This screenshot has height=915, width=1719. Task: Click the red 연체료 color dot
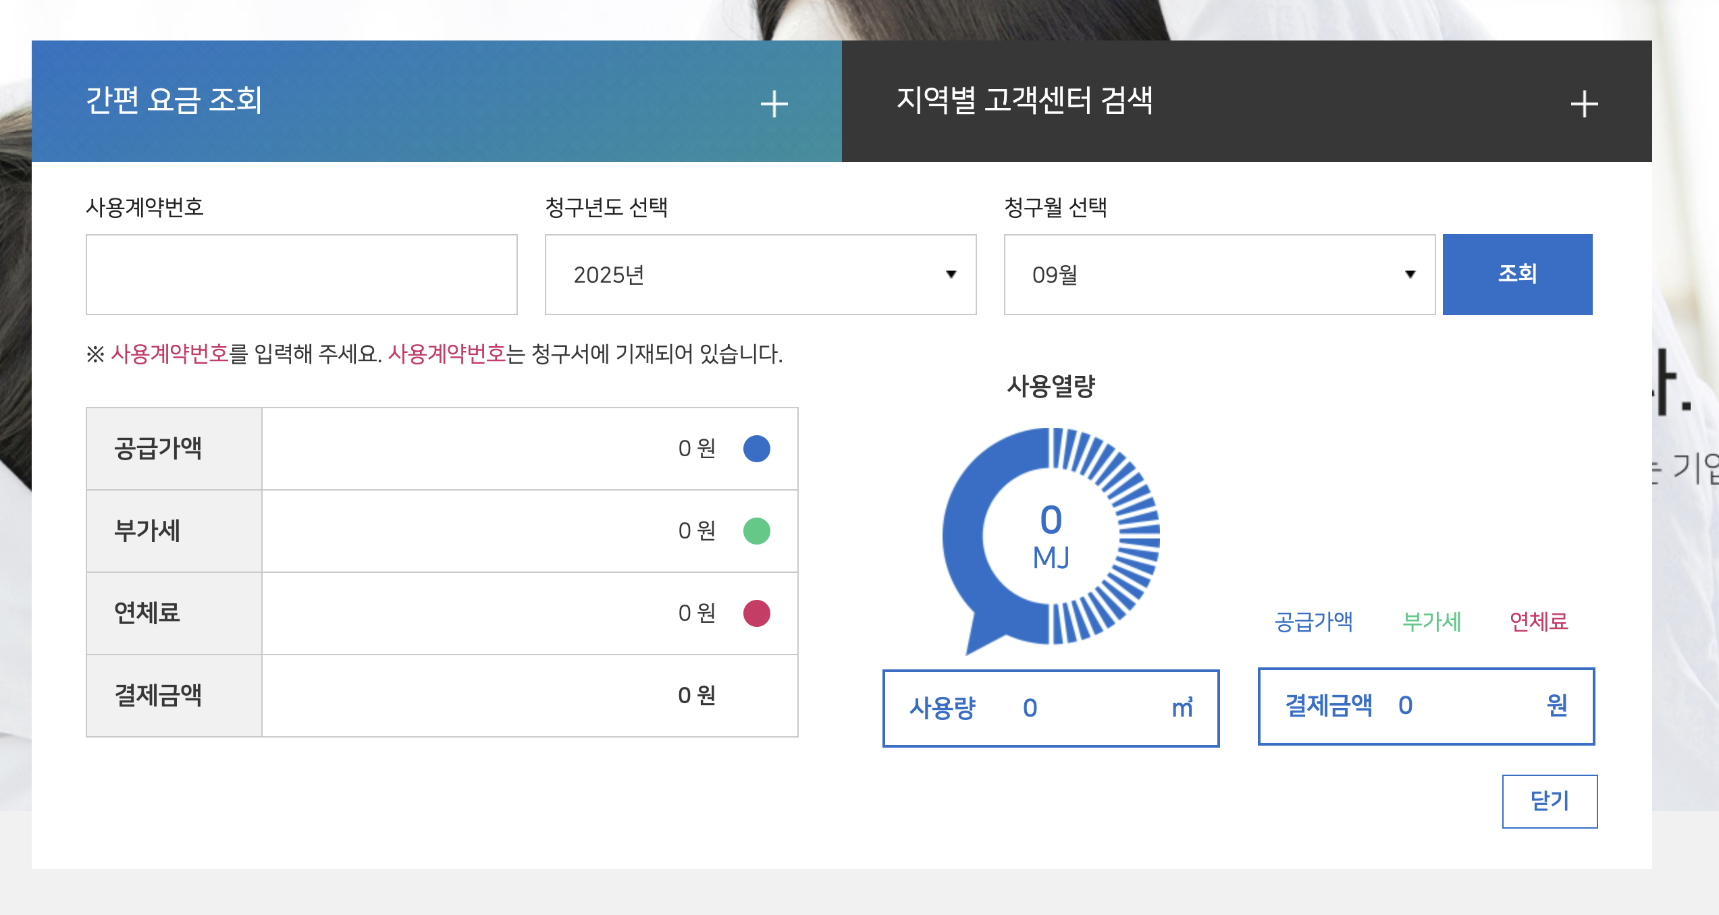756,613
